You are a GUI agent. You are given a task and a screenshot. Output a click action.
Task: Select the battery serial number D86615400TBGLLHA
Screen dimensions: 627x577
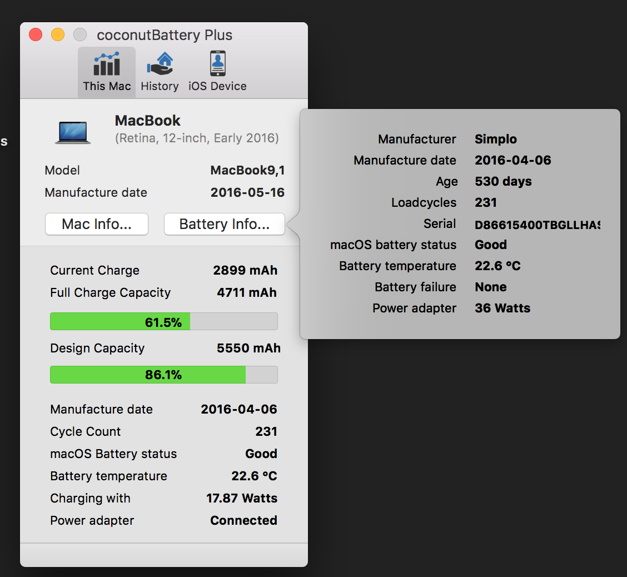[x=538, y=225]
